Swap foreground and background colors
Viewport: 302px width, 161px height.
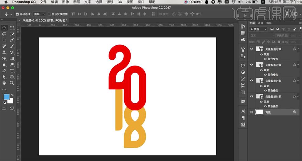pos(13,95)
